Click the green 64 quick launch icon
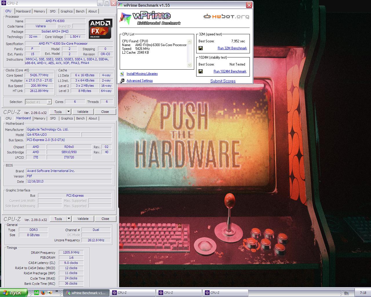This screenshot has width=371, height=297. pos(37,293)
